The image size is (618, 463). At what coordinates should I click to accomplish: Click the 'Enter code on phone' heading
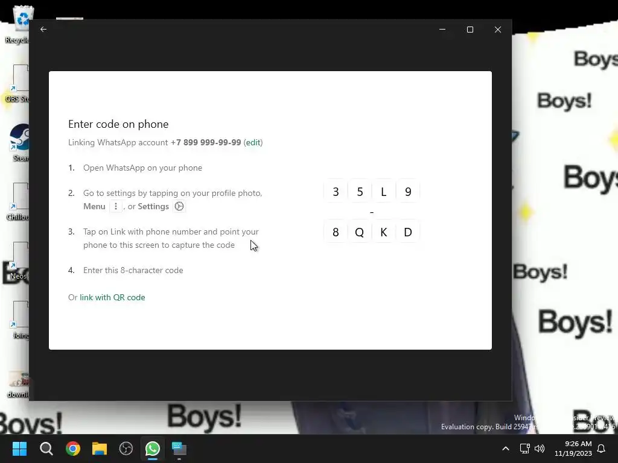pyautogui.click(x=118, y=124)
